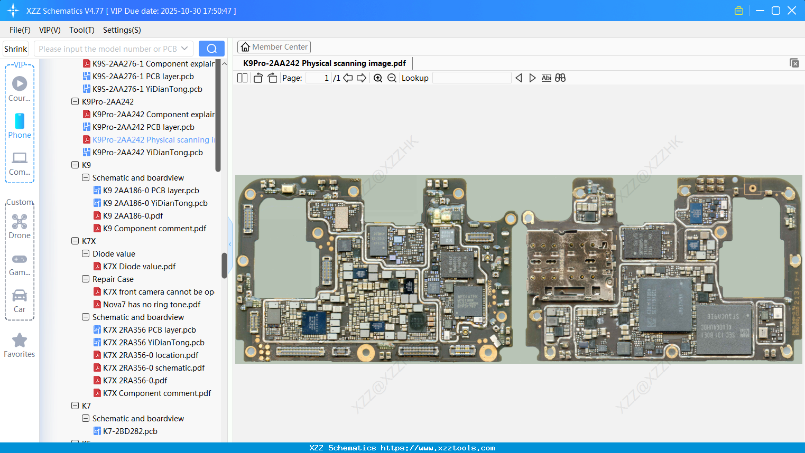Go to next page arrow
Image resolution: width=805 pixels, height=453 pixels.
tap(362, 78)
